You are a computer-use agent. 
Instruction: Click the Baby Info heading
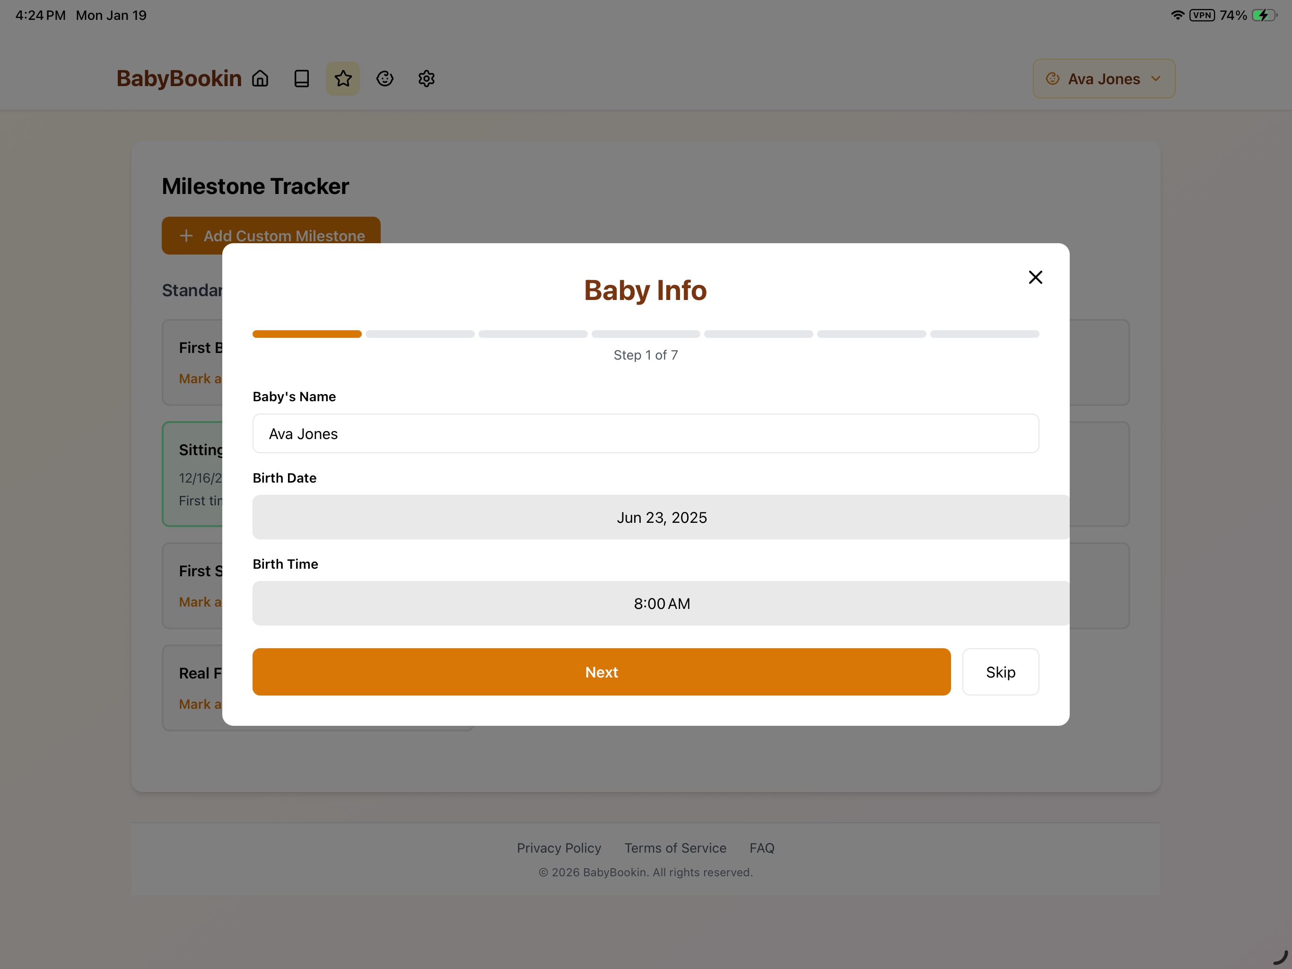646,291
